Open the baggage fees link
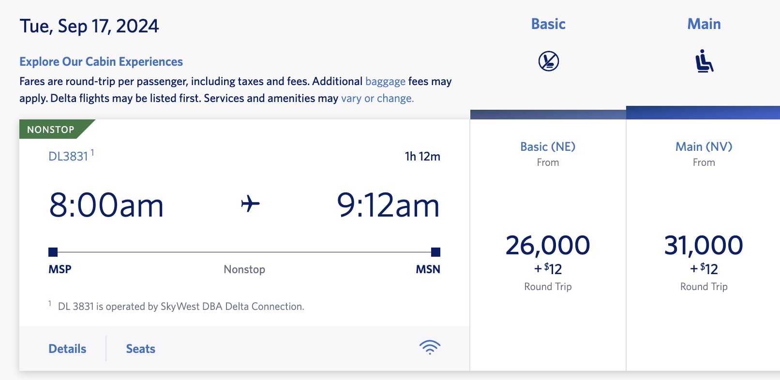The height and width of the screenshot is (380, 780). tap(385, 81)
